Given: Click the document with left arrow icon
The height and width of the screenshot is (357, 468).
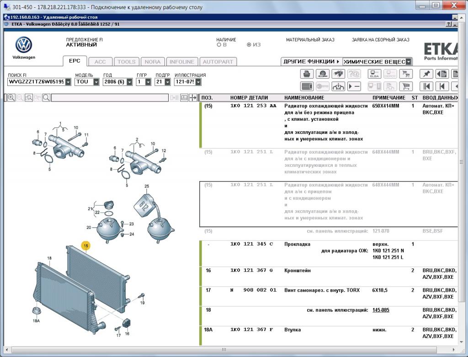Looking at the screenshot, I should [442, 74].
